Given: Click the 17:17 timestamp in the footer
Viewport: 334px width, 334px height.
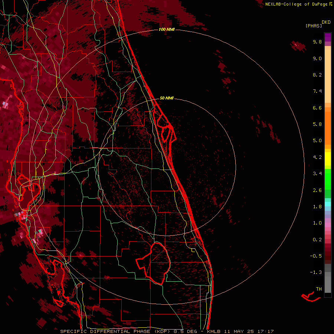Looking at the screenshot, I should click(265, 331).
